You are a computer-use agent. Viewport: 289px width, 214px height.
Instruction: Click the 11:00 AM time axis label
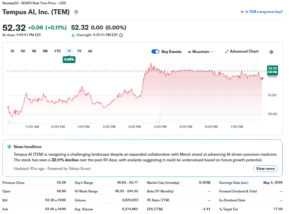point(32,127)
